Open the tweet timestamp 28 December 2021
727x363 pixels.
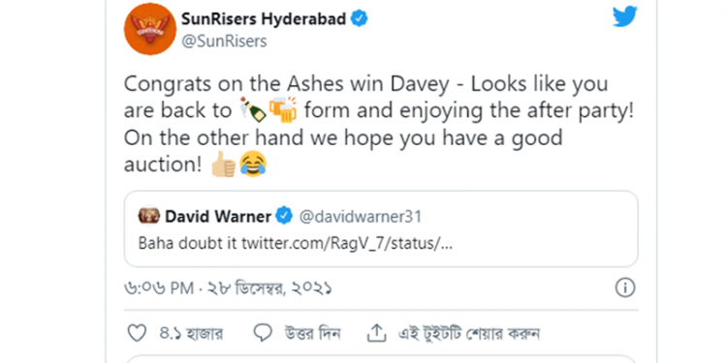pyautogui.click(x=228, y=288)
